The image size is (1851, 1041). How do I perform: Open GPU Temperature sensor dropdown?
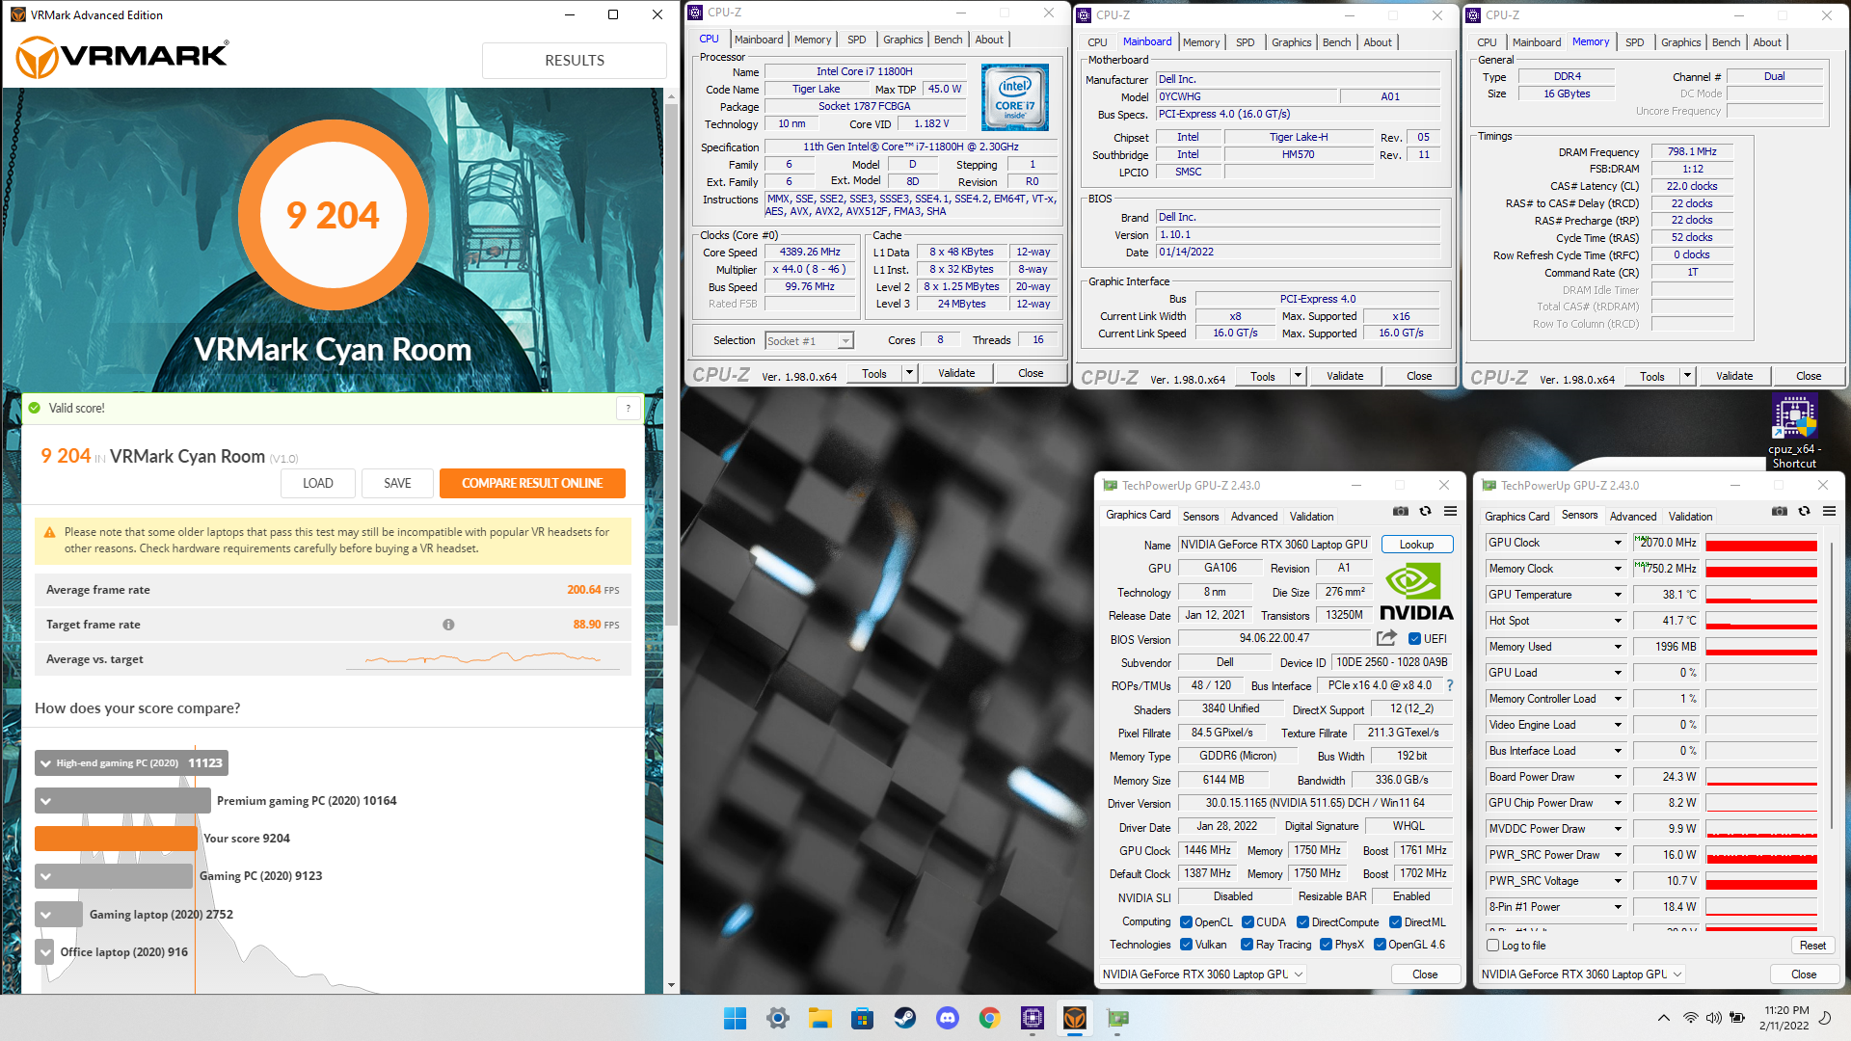(x=1619, y=595)
